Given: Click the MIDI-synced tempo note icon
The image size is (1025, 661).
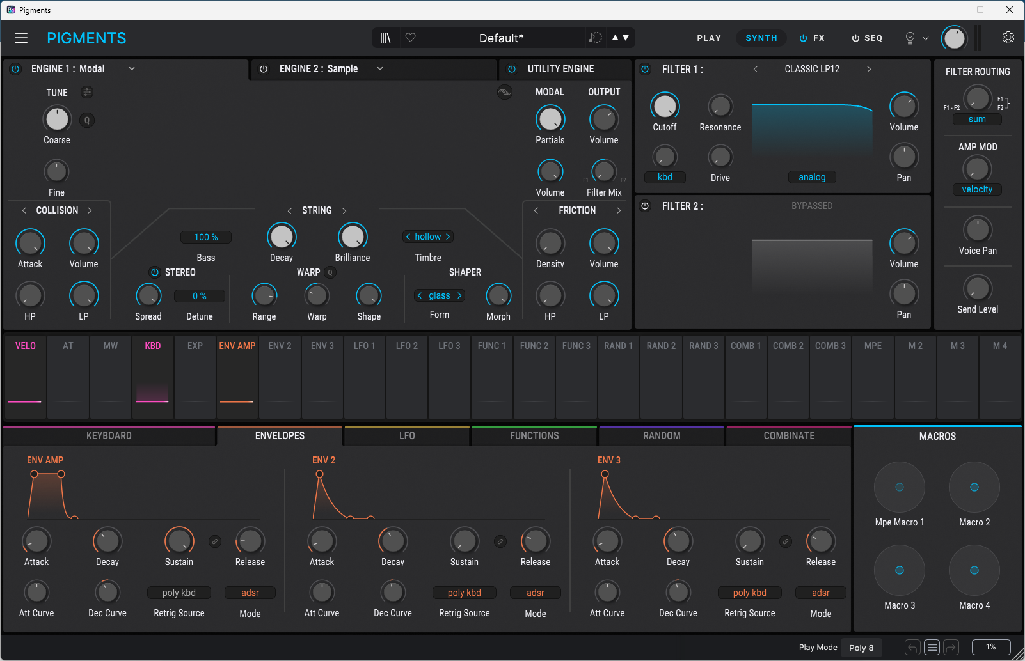Looking at the screenshot, I should (x=596, y=38).
